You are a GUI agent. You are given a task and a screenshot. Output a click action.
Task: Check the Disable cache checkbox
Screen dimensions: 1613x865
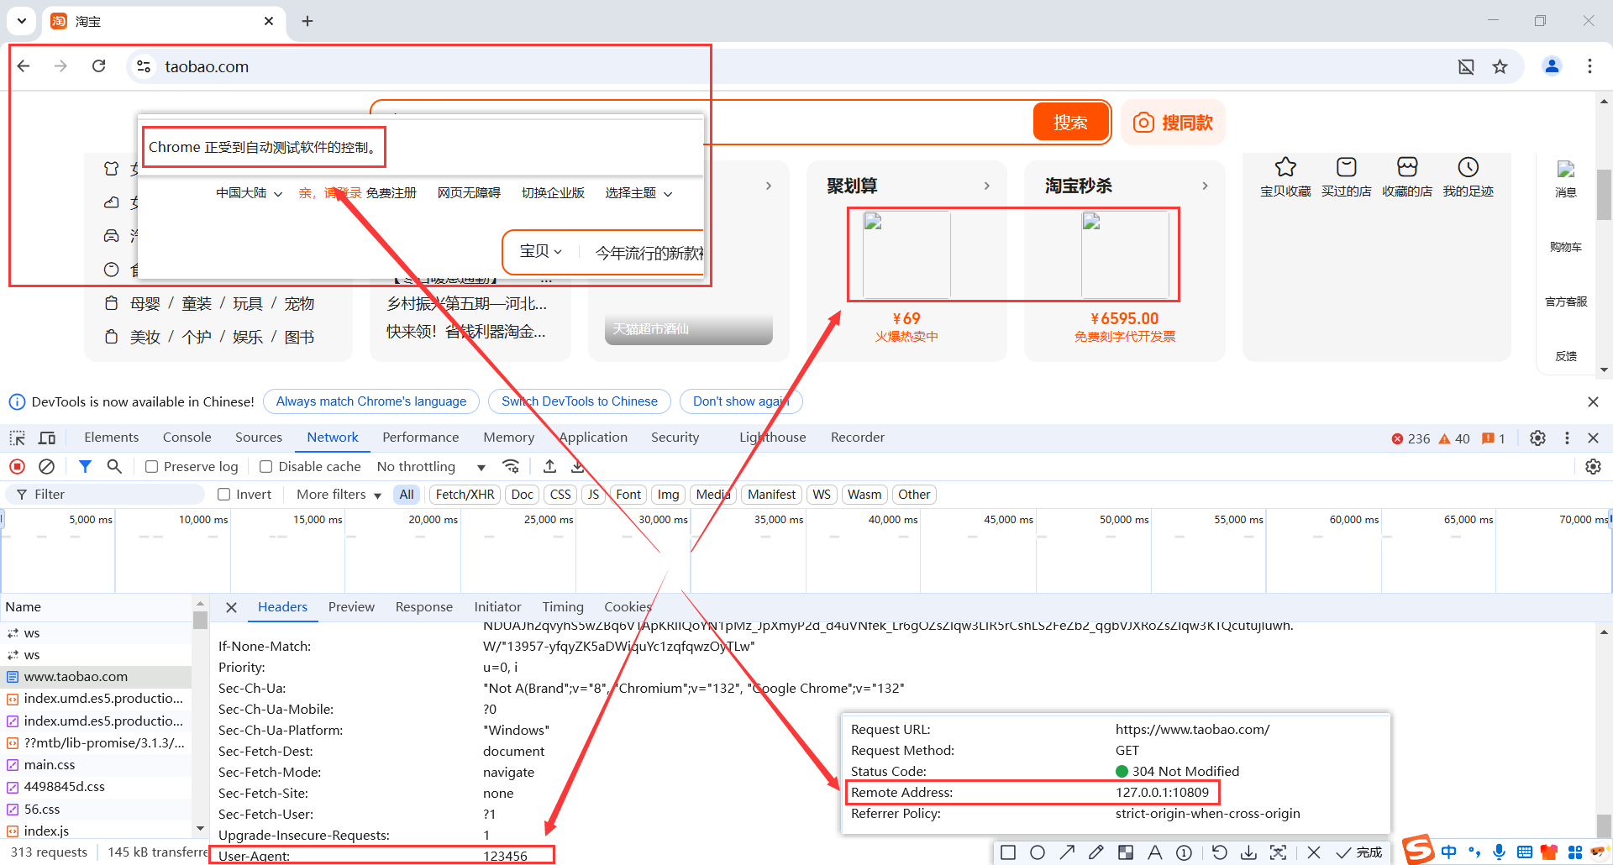pyautogui.click(x=265, y=467)
